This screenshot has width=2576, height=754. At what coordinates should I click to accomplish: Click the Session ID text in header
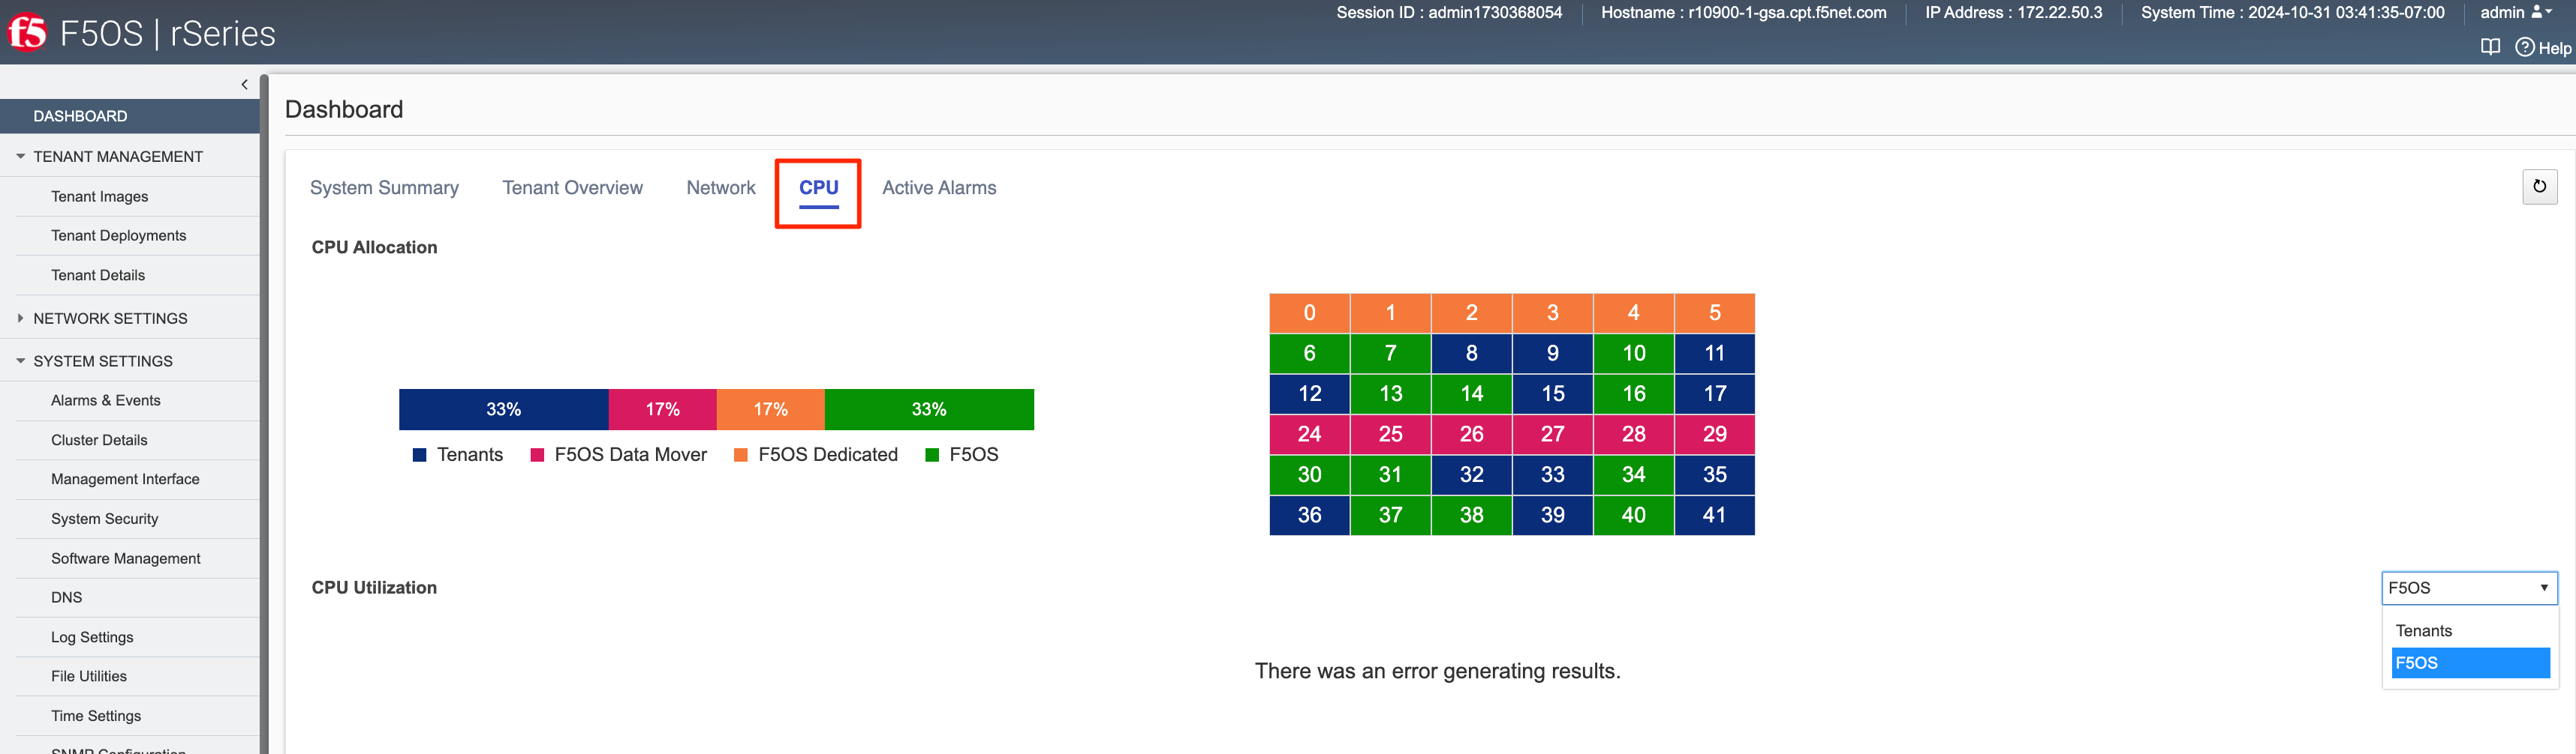[1449, 13]
